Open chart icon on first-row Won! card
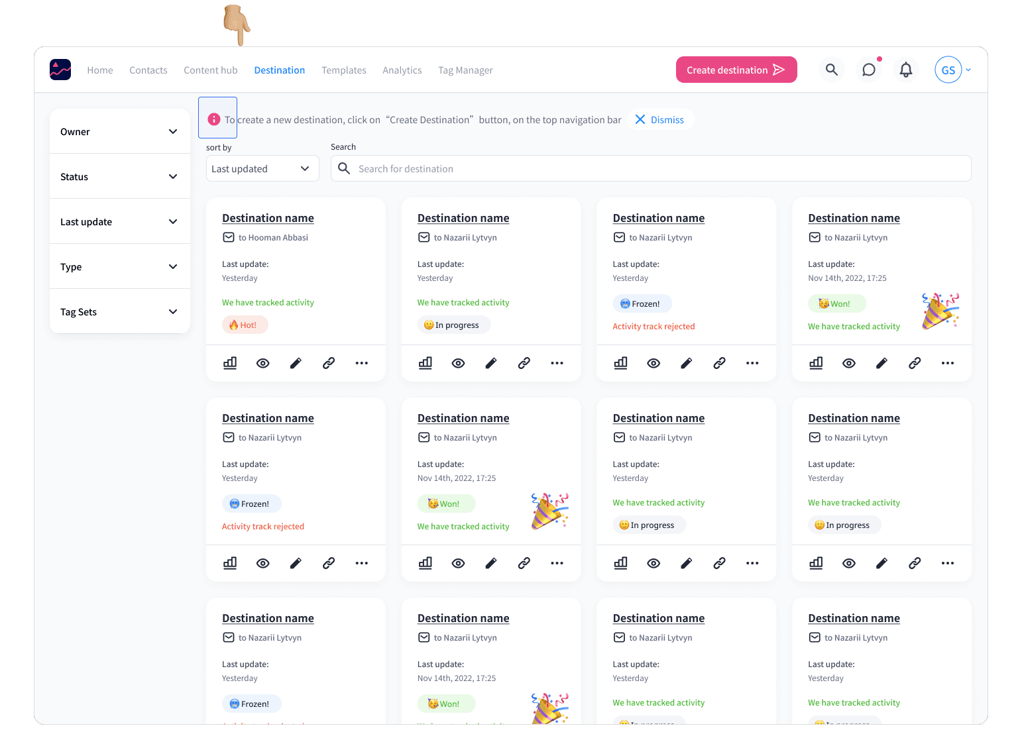This screenshot has height=740, width=1022. [817, 363]
